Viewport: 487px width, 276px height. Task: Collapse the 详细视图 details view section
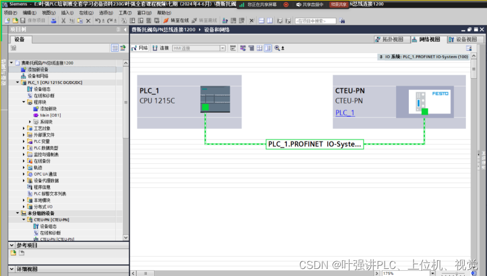pyautogui.click(x=12, y=269)
